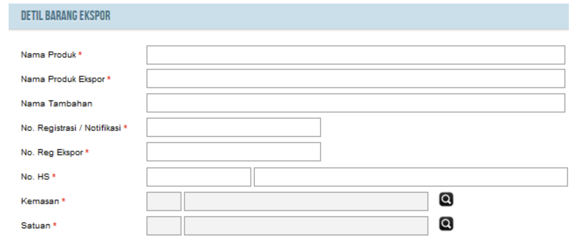The image size is (585, 245).
Task: Click the wide Kemasan description field
Action: pos(306,202)
